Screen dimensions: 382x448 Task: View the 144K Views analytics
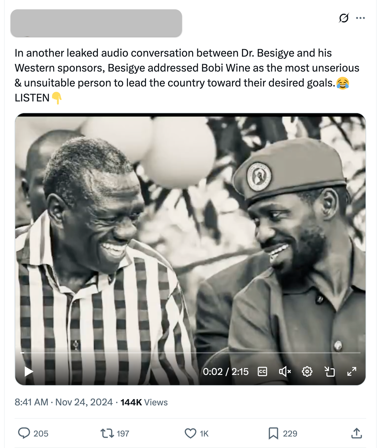[144, 402]
